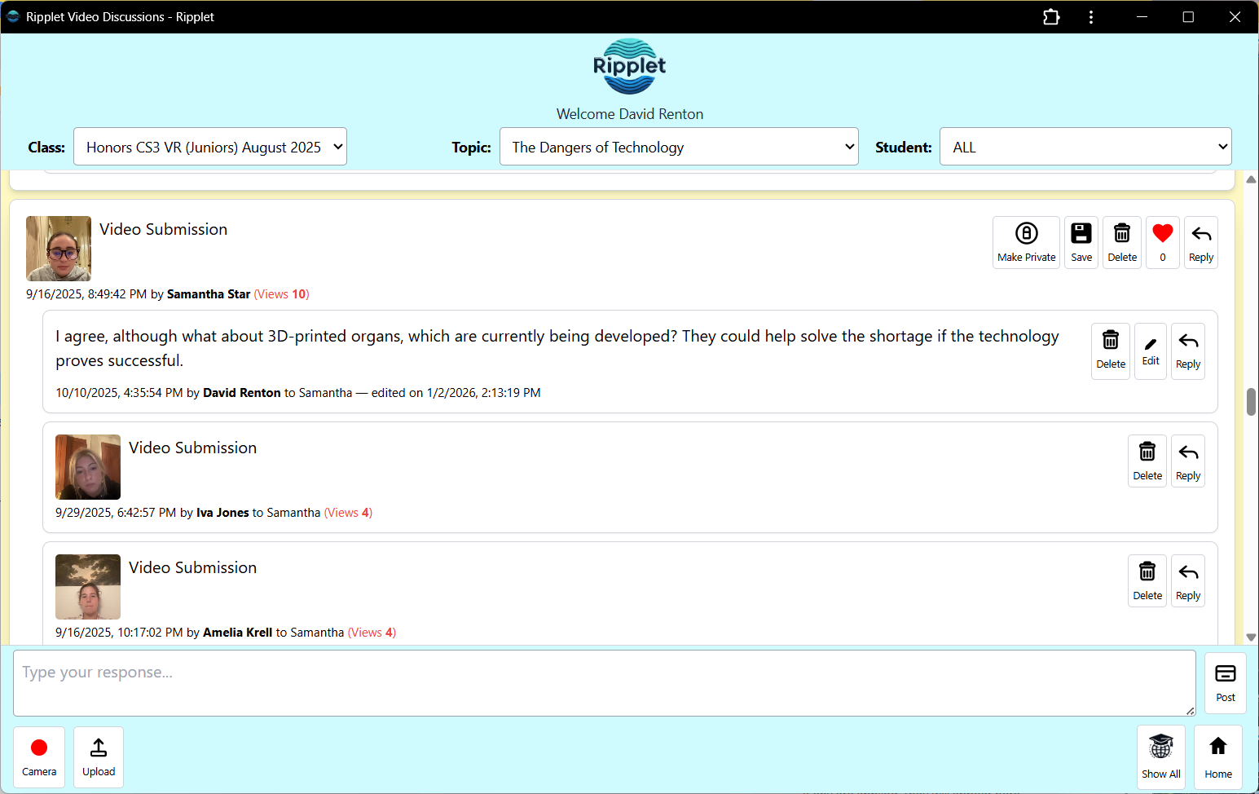Delete Amelia Krell's video submission
The image size is (1259, 794).
1147,580
